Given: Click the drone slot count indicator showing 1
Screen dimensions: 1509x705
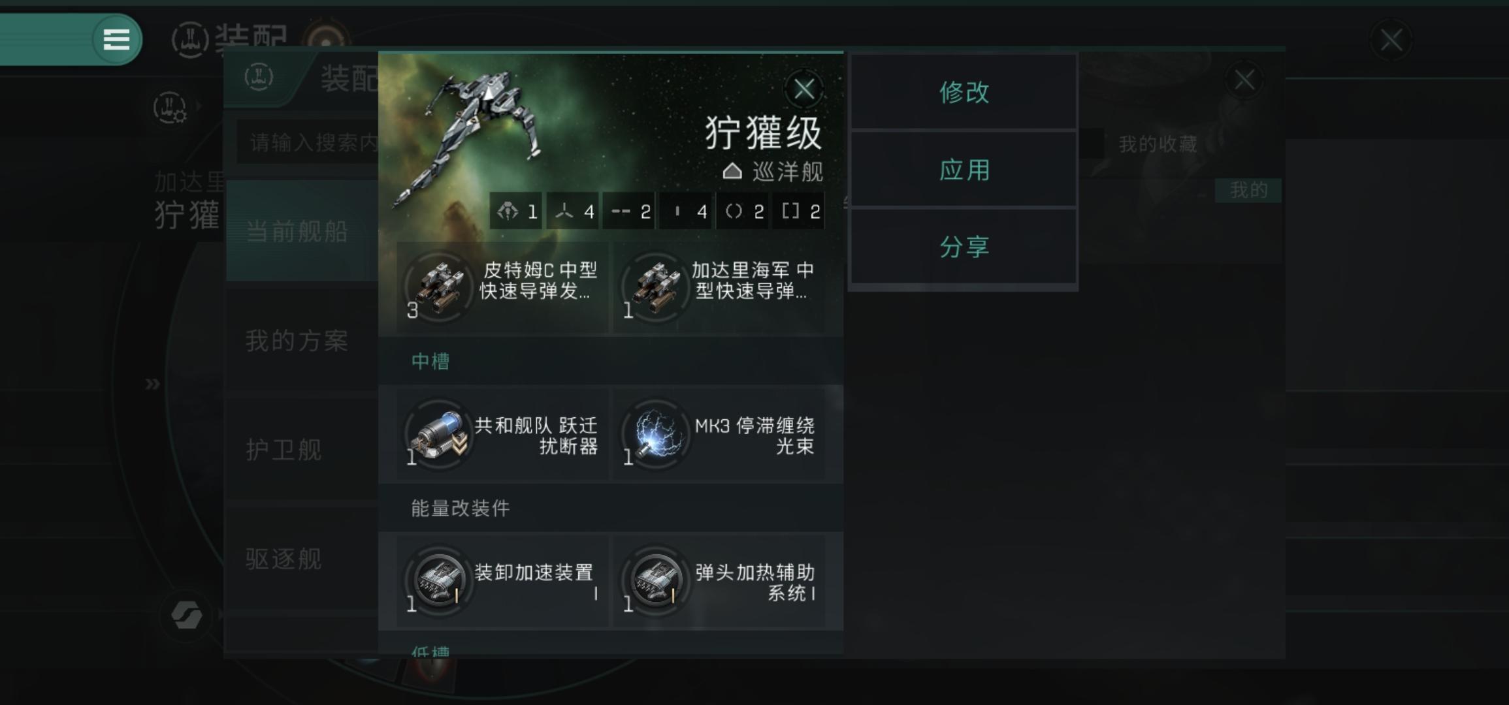Looking at the screenshot, I should (x=517, y=211).
